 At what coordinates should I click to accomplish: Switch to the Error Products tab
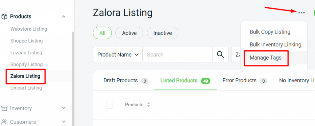239,81
